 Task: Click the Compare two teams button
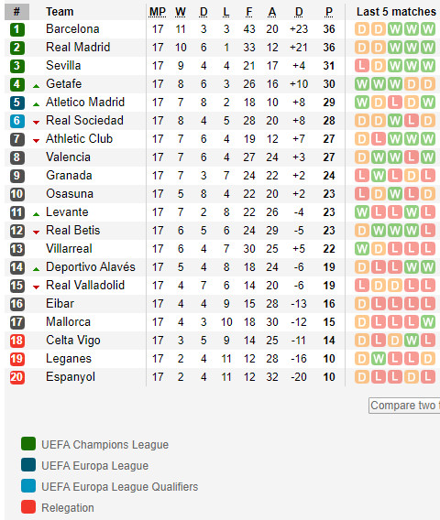(404, 406)
